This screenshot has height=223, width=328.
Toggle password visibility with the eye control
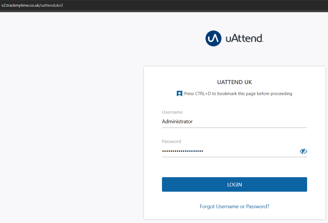pyautogui.click(x=303, y=151)
